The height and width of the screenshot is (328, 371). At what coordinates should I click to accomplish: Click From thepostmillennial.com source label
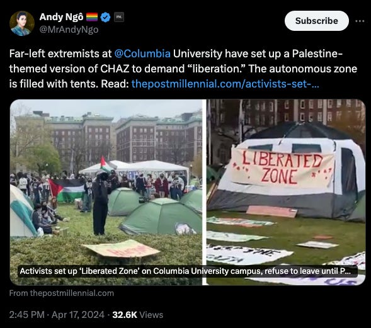pos(62,293)
